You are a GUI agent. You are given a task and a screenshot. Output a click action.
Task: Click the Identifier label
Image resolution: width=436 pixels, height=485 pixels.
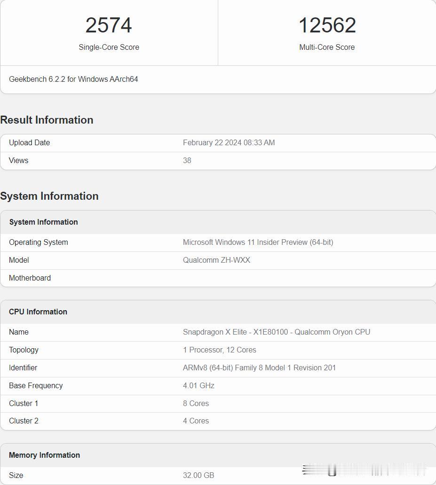coord(23,368)
